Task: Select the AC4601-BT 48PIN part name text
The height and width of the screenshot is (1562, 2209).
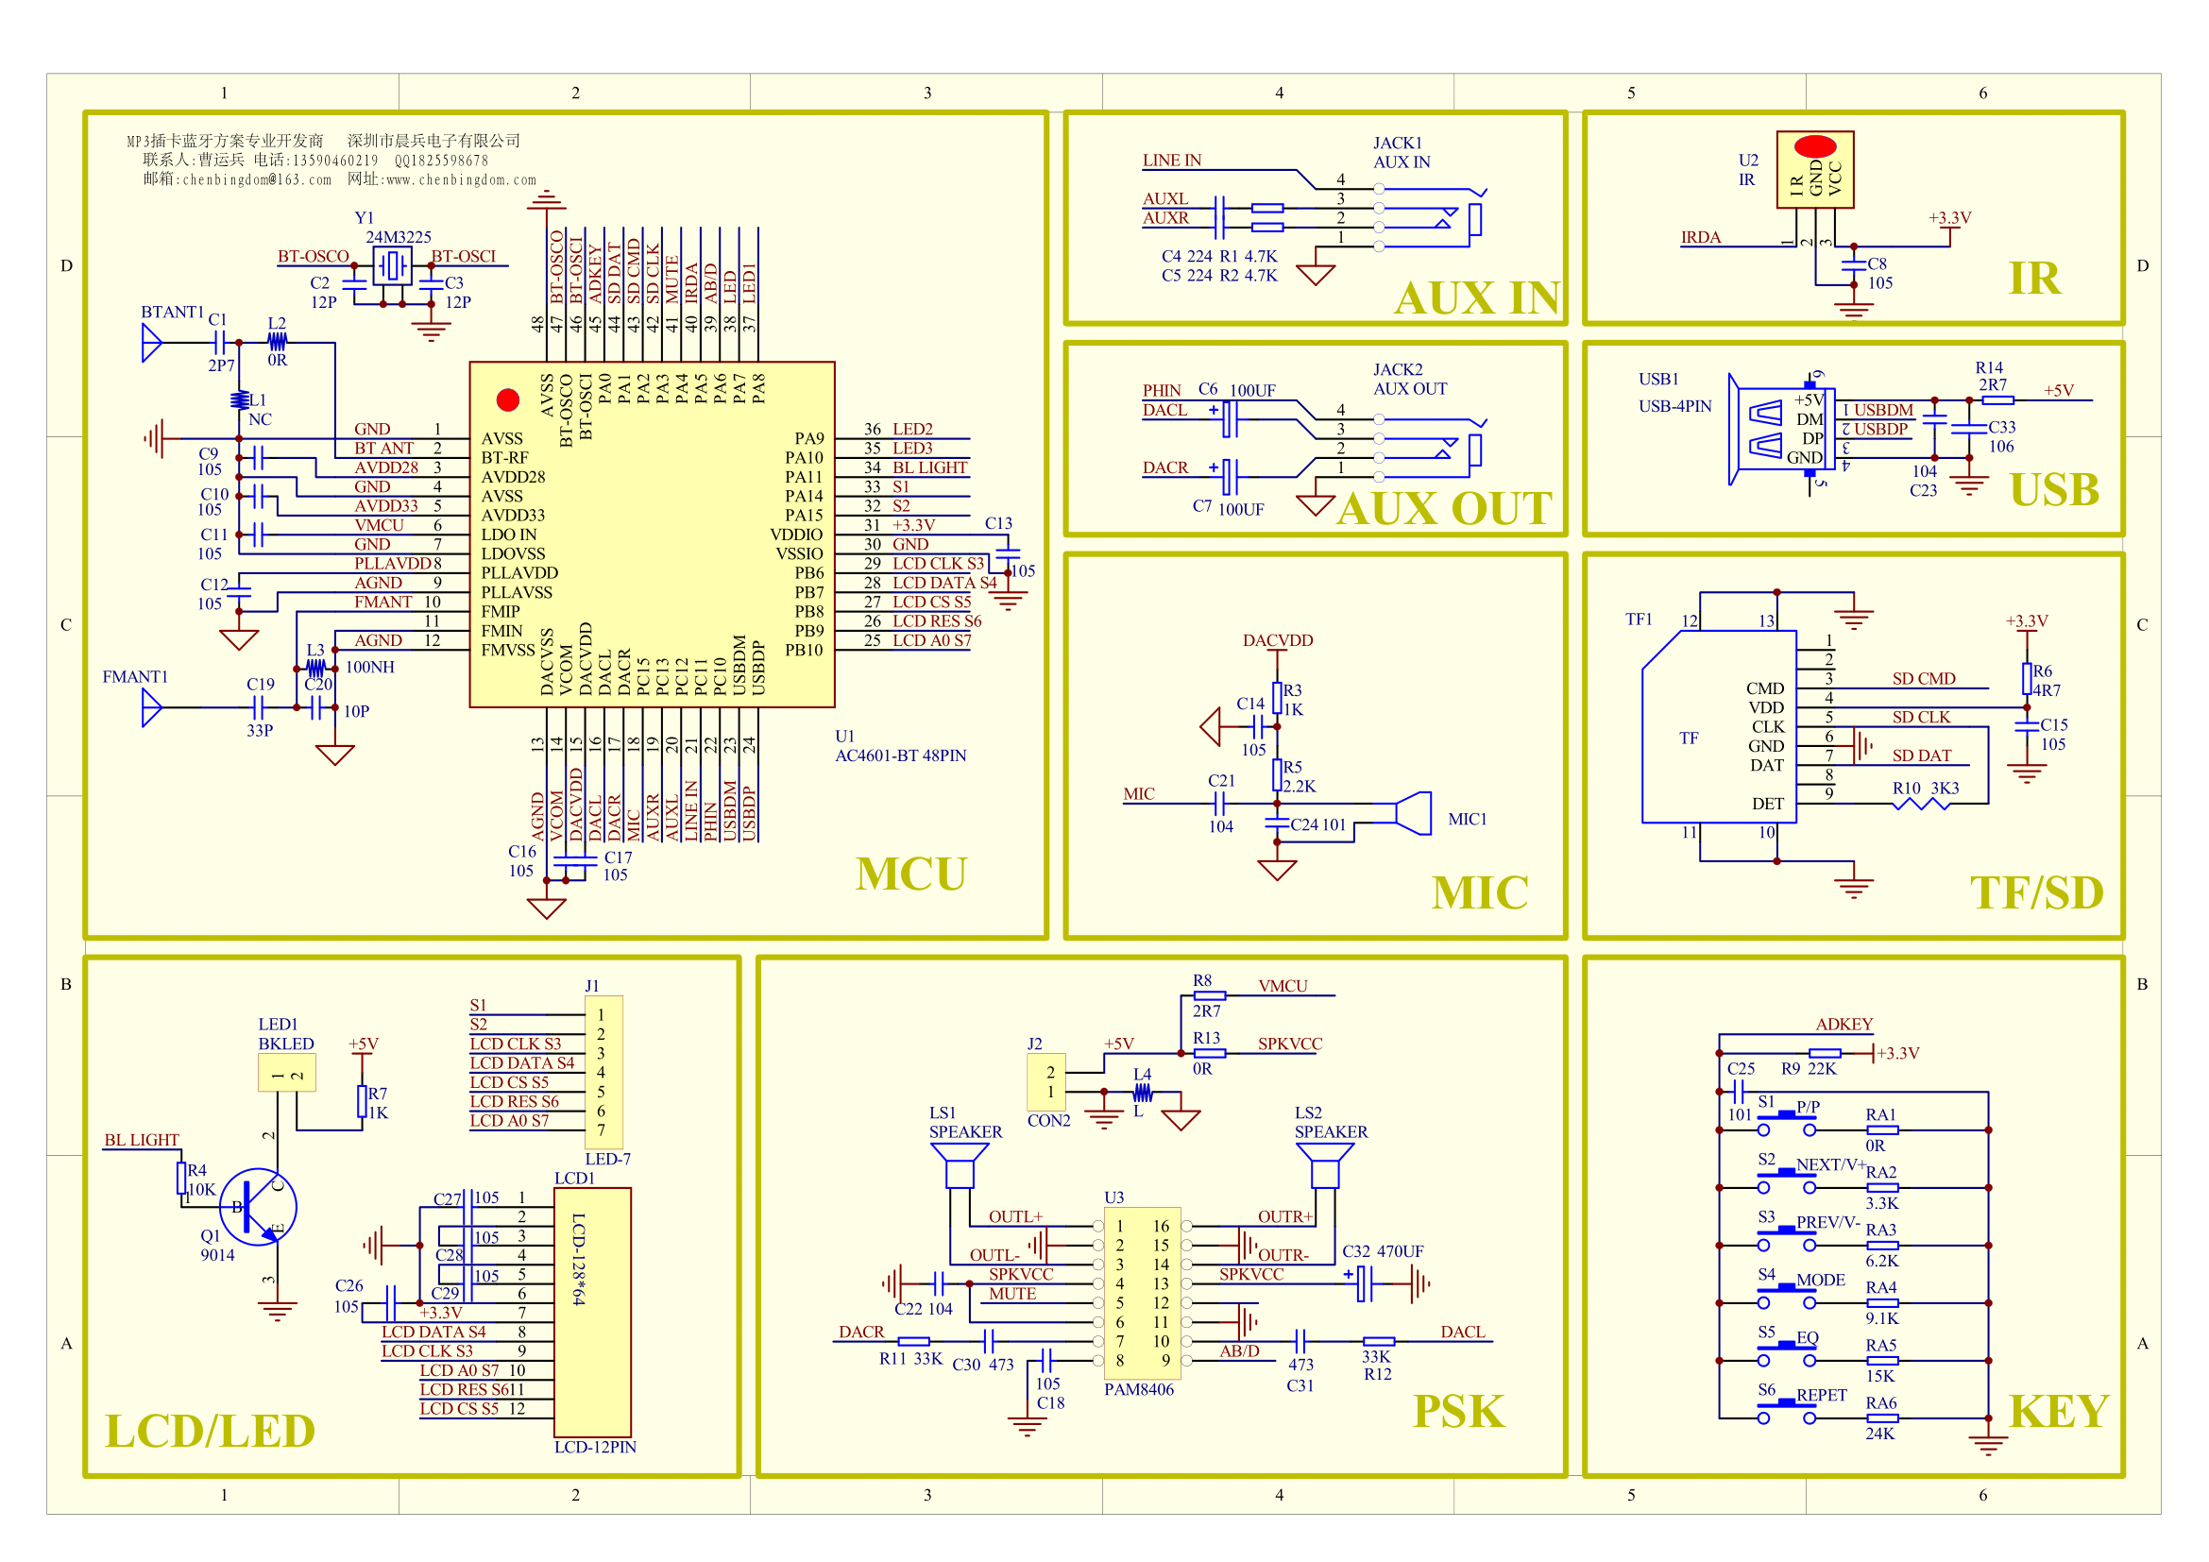Action: [901, 756]
